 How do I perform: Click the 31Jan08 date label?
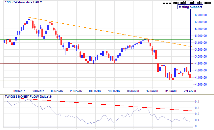pyautogui.click(x=171, y=91)
